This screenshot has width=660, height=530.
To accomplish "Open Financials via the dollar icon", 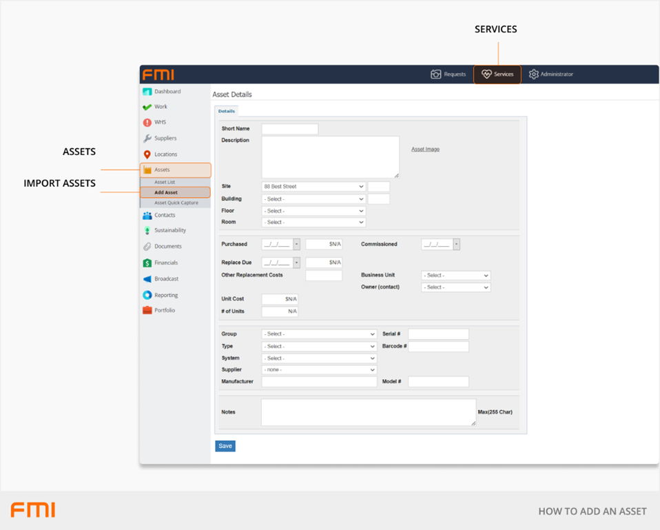I will (147, 263).
